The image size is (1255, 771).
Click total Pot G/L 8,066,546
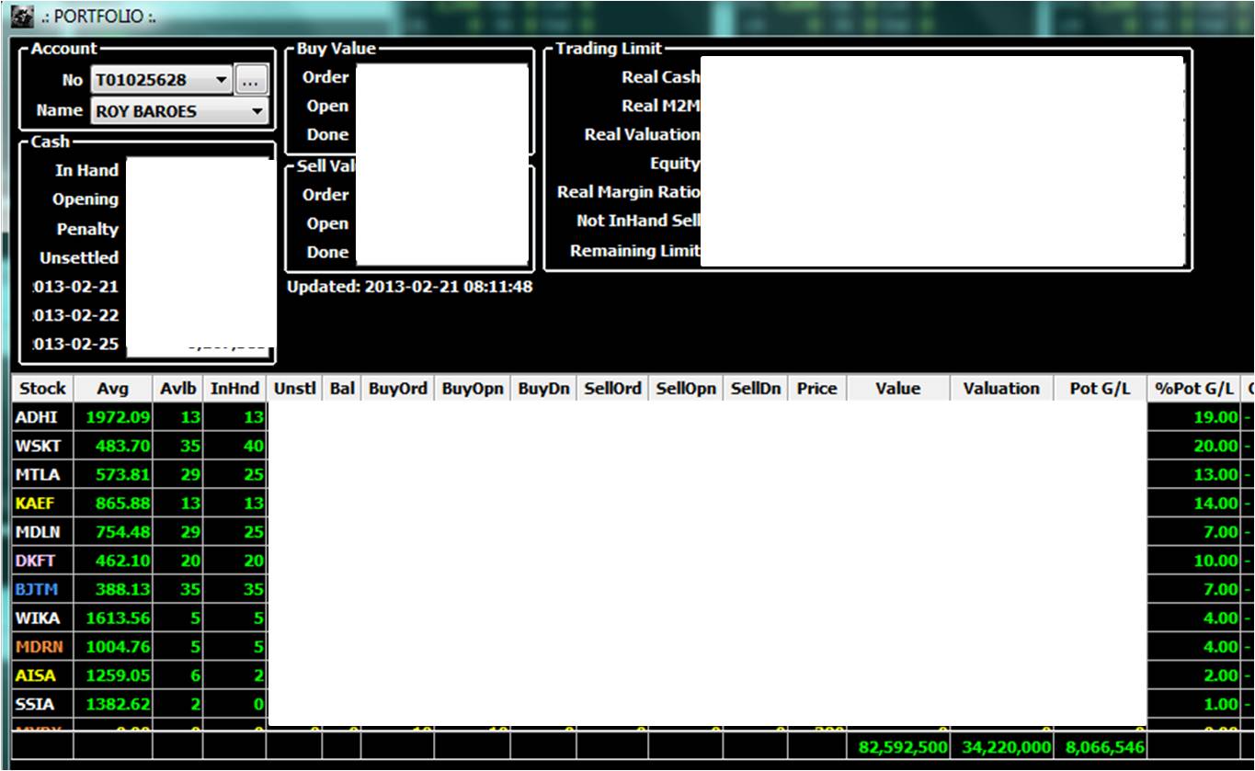(x=1100, y=746)
